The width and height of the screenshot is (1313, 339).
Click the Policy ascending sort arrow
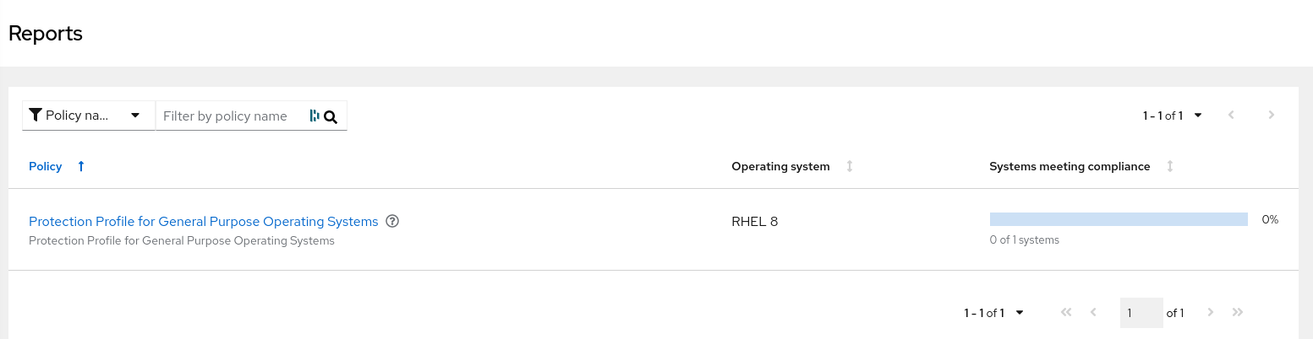coord(81,166)
